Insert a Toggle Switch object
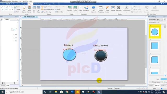Screen dimensions: 167x94 tap(46, 7)
